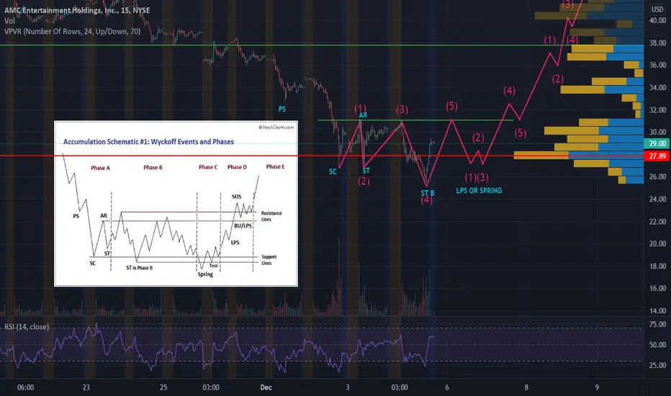Click the 06:00 time axis label
671x396 pixels.
25,387
